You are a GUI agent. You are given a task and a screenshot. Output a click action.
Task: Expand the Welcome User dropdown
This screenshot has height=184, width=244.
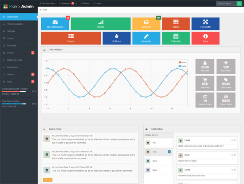(47, 3)
